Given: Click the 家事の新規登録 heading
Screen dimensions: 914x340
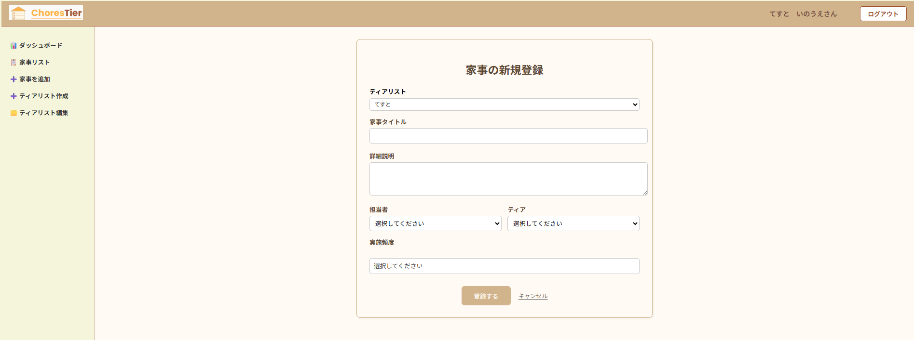Looking at the screenshot, I should (x=505, y=70).
